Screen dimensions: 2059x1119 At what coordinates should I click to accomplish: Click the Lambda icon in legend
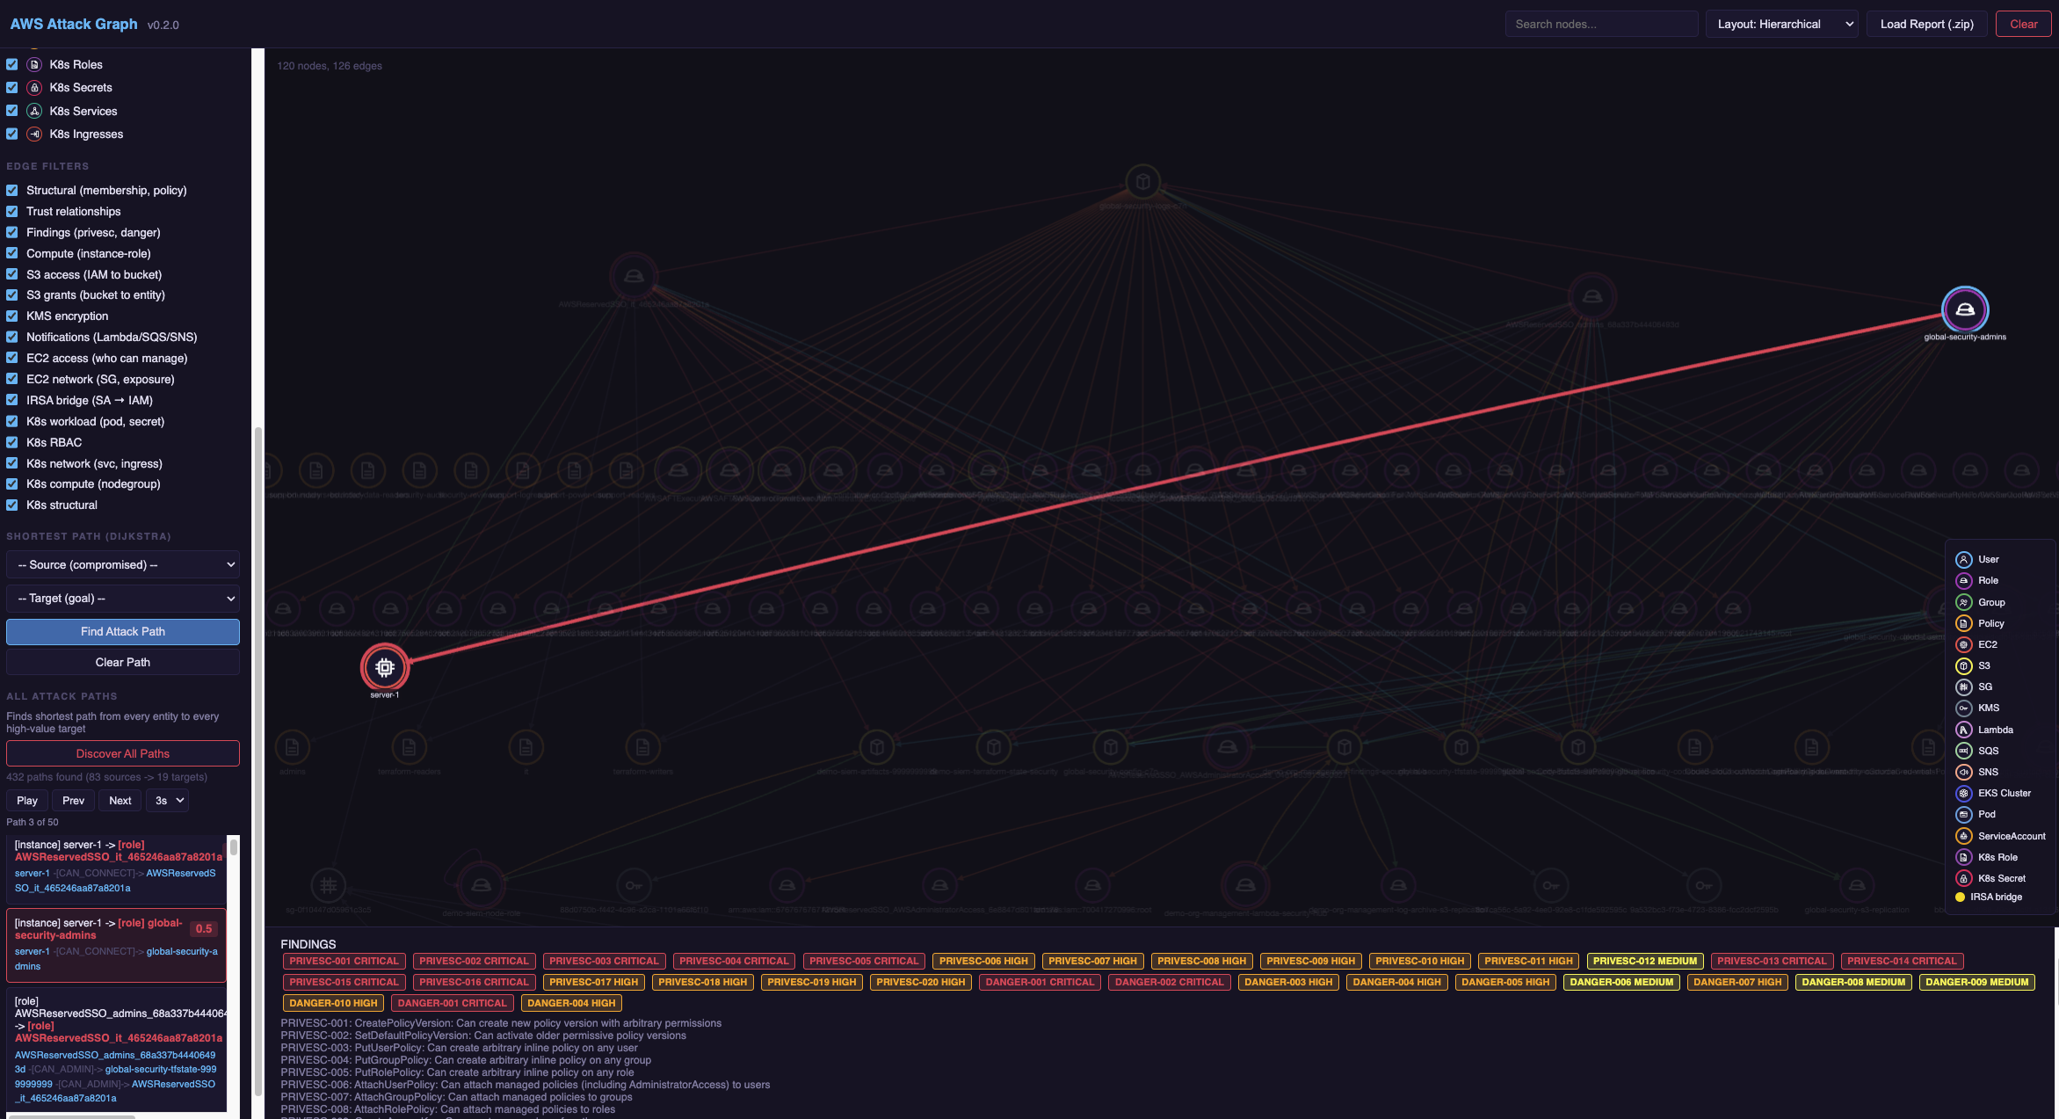click(1963, 730)
